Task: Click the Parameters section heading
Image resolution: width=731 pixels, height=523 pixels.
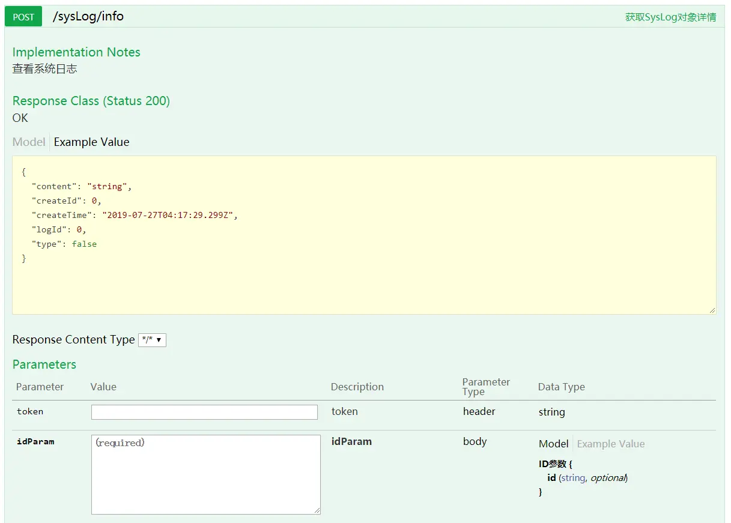Action: (x=44, y=364)
